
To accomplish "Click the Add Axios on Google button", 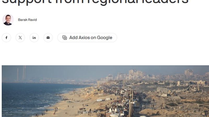I will pos(87,38).
